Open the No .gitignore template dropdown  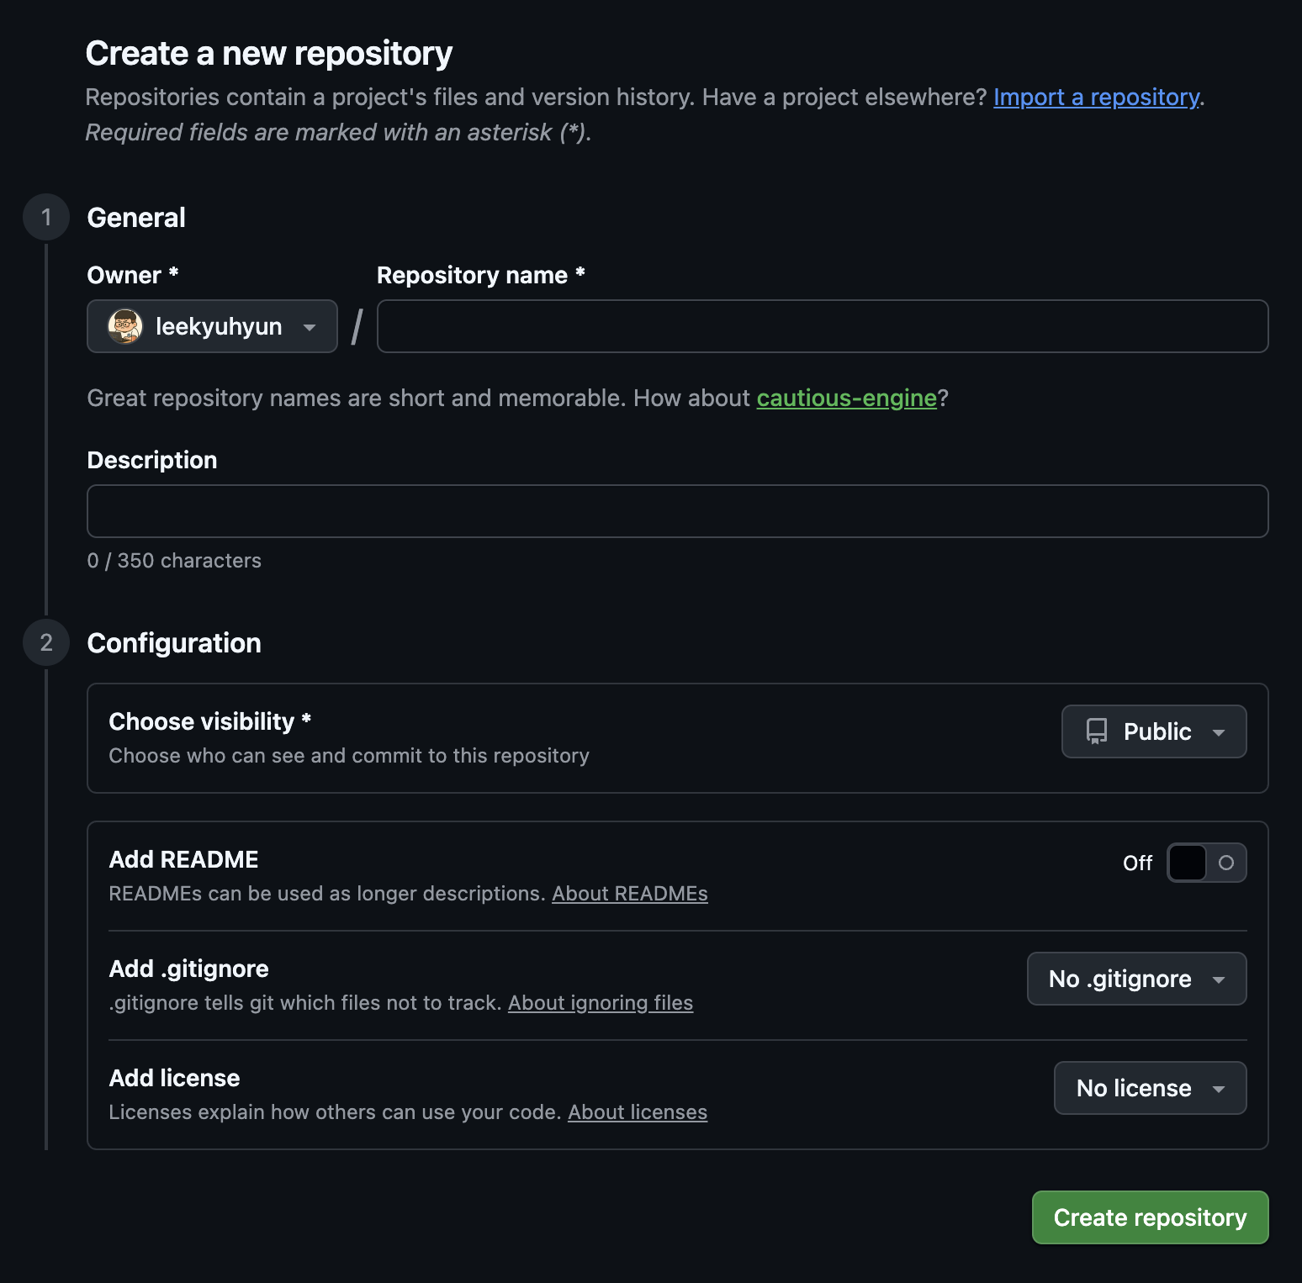(1135, 979)
